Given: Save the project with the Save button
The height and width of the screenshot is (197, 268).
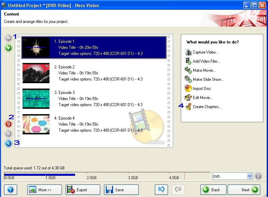Looking at the screenshot, I should point(121,190).
